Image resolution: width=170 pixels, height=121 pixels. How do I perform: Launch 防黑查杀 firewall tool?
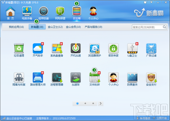pos(132,79)
